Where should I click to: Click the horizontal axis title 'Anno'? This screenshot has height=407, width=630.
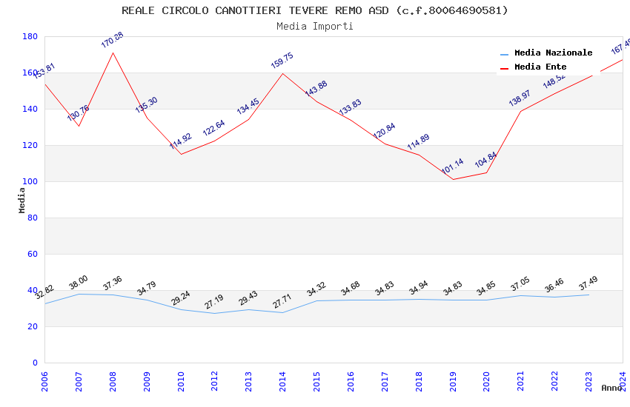point(611,388)
